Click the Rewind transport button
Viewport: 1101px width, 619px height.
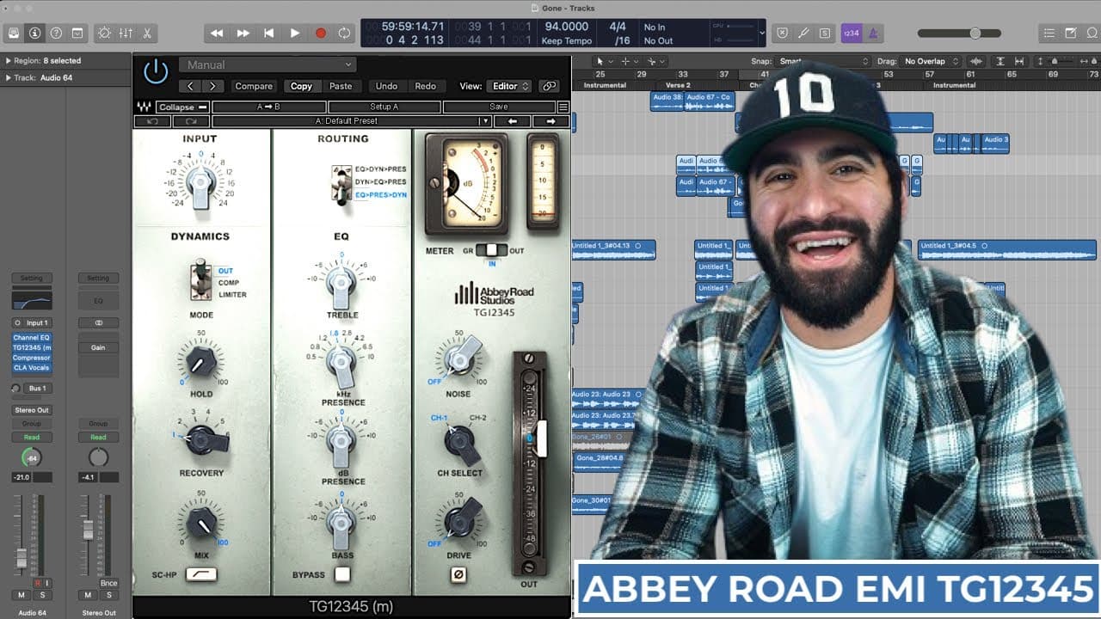217,34
